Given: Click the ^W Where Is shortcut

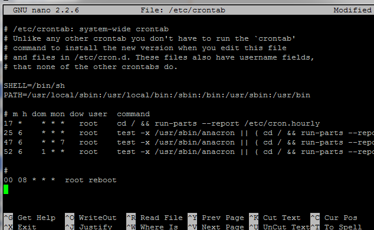Looking at the screenshot, I should pyautogui.click(x=152, y=226).
